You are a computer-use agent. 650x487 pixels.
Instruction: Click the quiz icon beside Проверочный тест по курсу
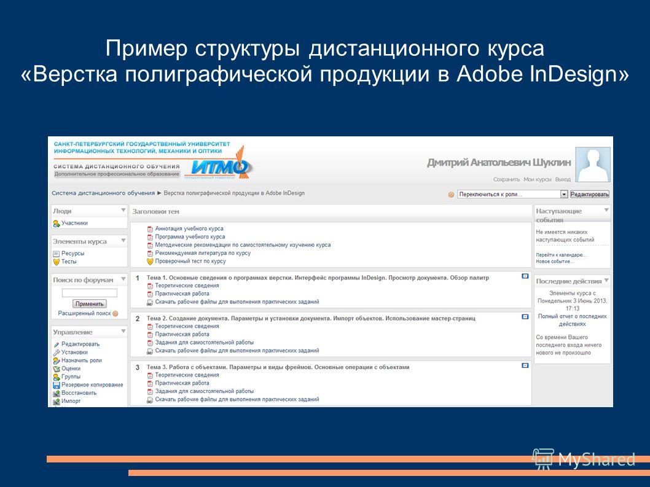tap(150, 262)
